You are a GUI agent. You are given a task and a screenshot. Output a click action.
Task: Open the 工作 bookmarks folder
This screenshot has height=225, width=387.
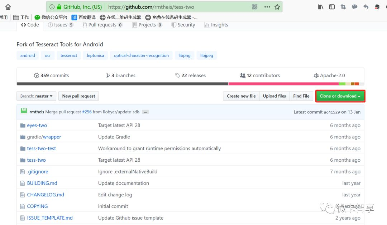click(x=21, y=17)
